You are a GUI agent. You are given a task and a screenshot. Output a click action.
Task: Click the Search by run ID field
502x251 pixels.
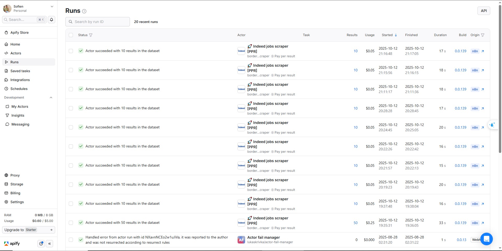98,22
